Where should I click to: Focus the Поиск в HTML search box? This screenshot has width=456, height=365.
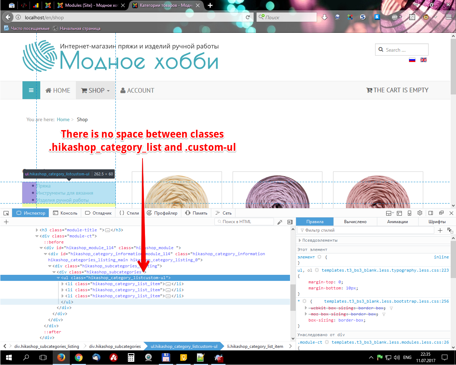click(x=244, y=222)
